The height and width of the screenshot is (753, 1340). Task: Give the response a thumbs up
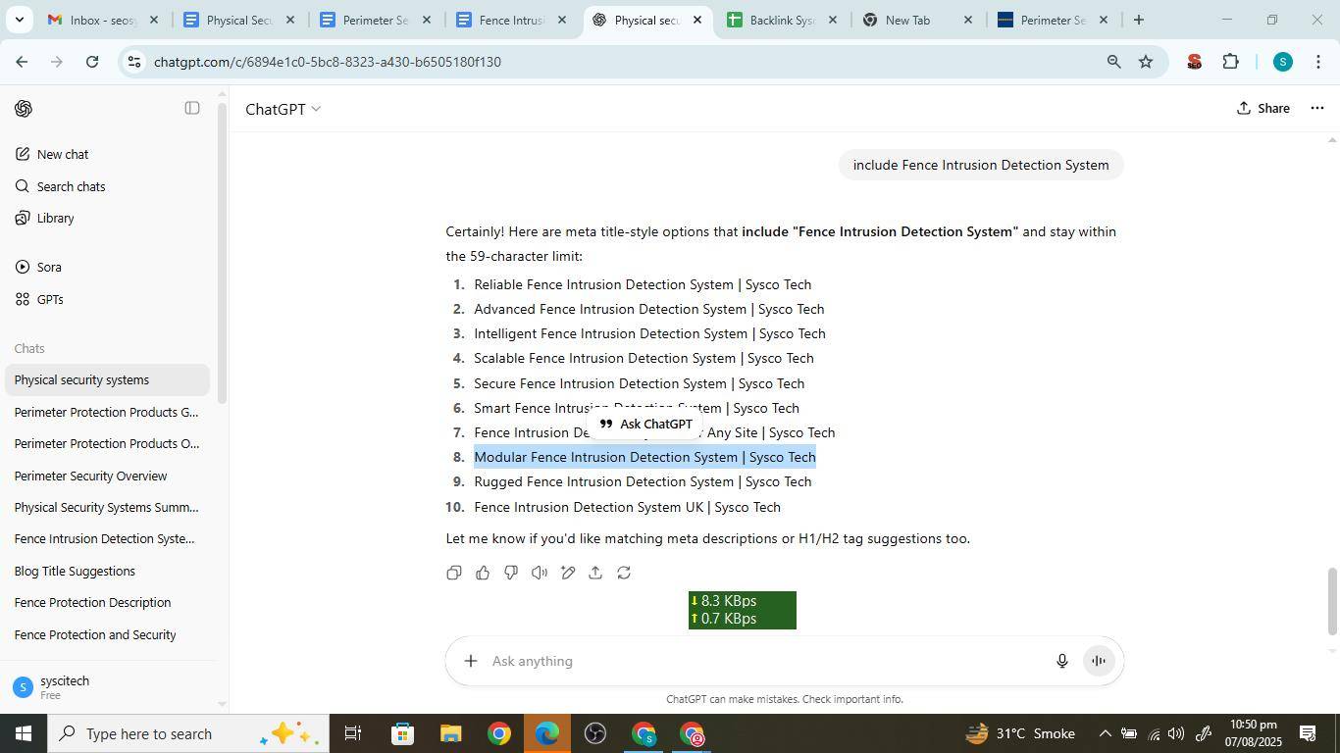pos(483,573)
